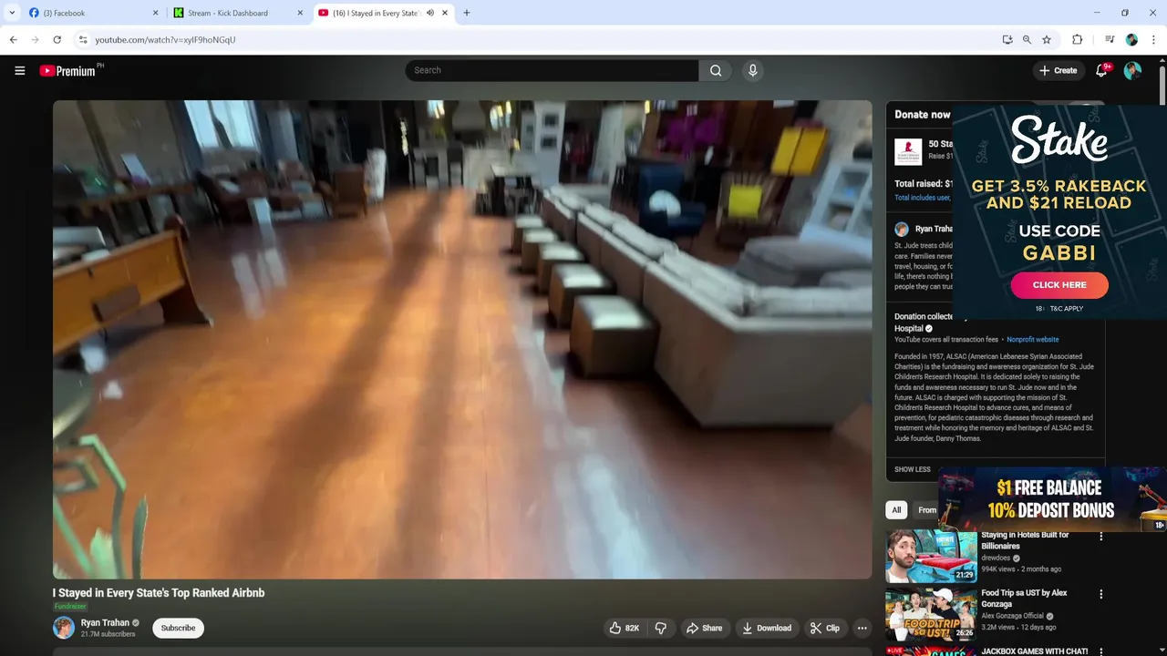Viewport: 1167px width, 656px height.
Task: Open Chrome three-dot menu
Action: (1153, 39)
